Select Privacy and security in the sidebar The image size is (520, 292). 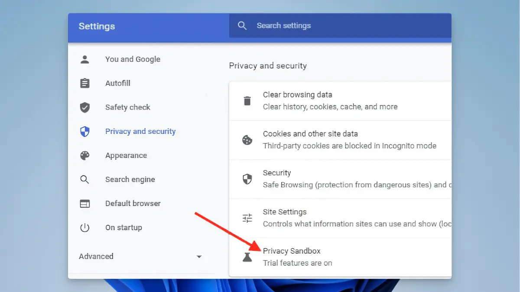coord(140,132)
